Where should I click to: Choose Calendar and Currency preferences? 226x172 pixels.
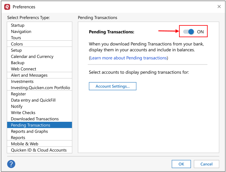(32, 56)
